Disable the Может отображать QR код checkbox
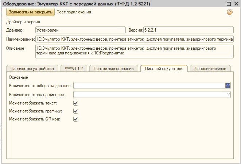This screenshot has width=241, height=164. 76,119
